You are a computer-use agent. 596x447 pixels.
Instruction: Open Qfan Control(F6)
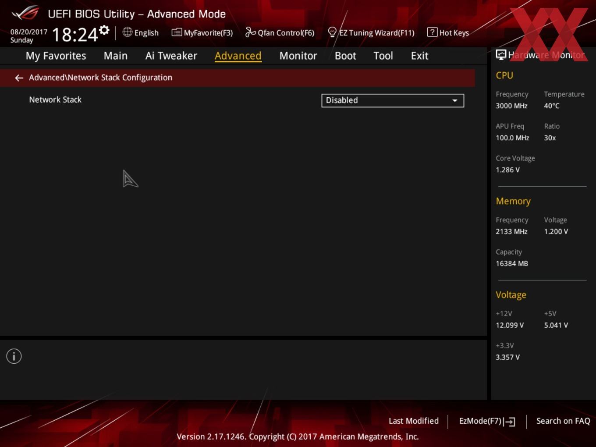click(x=286, y=33)
